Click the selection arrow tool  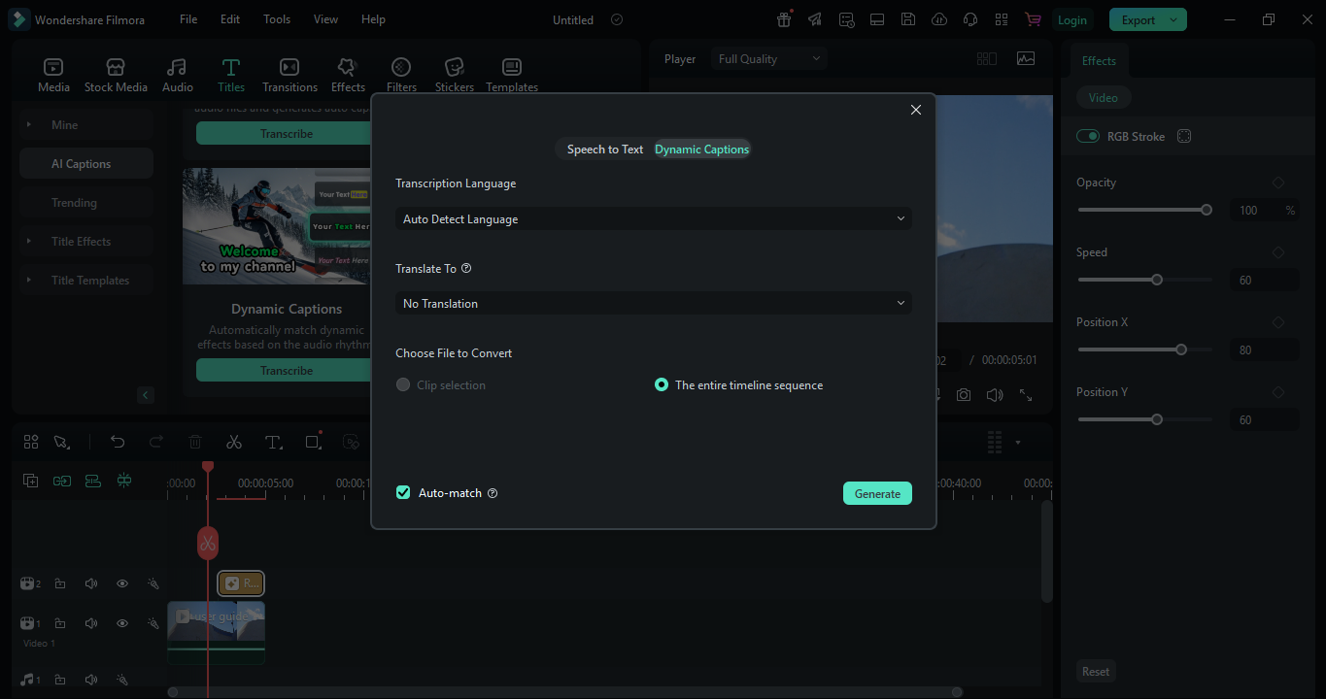[61, 442]
